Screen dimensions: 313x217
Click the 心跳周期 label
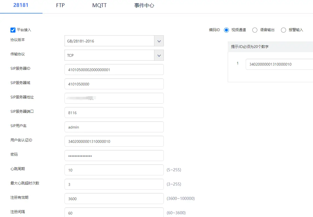(18, 169)
